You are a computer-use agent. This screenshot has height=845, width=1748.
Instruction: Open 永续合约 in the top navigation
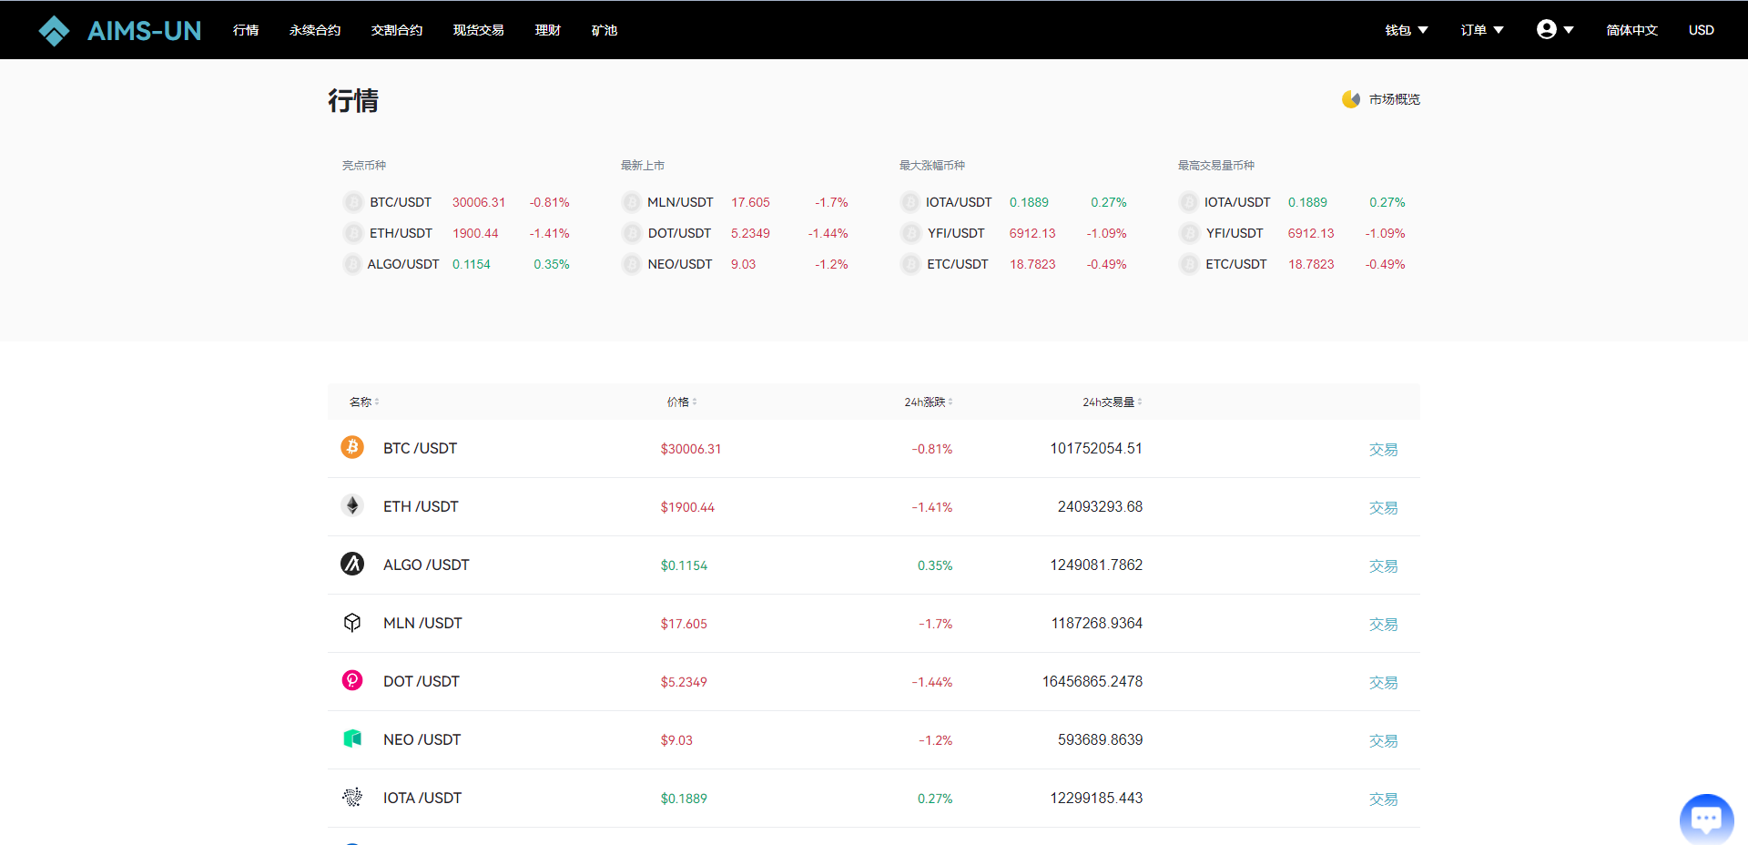pyautogui.click(x=315, y=30)
